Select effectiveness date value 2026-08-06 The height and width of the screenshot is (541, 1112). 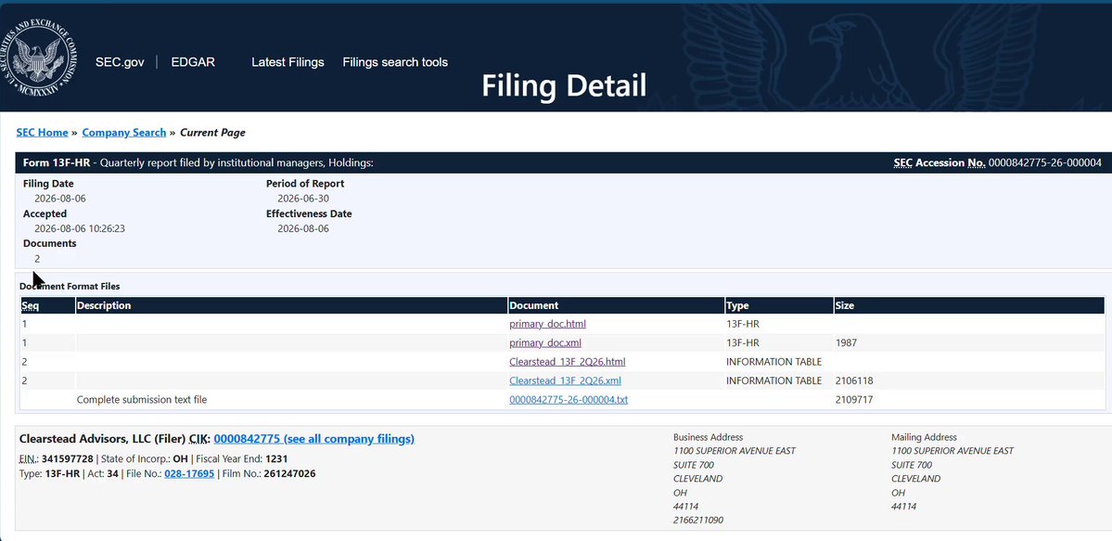[x=303, y=228]
